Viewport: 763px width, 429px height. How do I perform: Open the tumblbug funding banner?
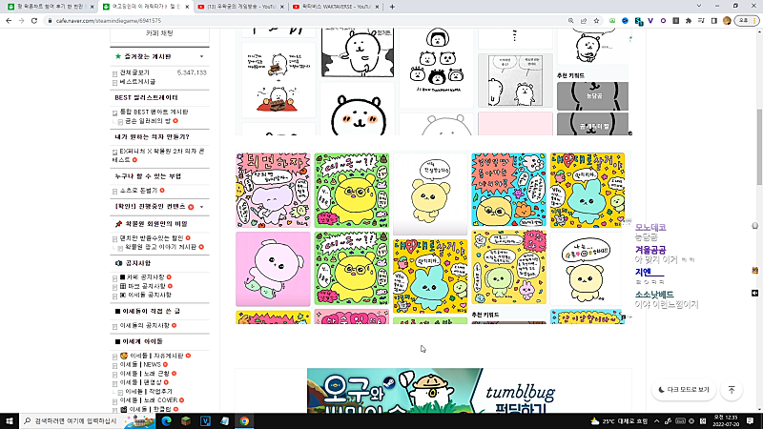[x=433, y=391]
